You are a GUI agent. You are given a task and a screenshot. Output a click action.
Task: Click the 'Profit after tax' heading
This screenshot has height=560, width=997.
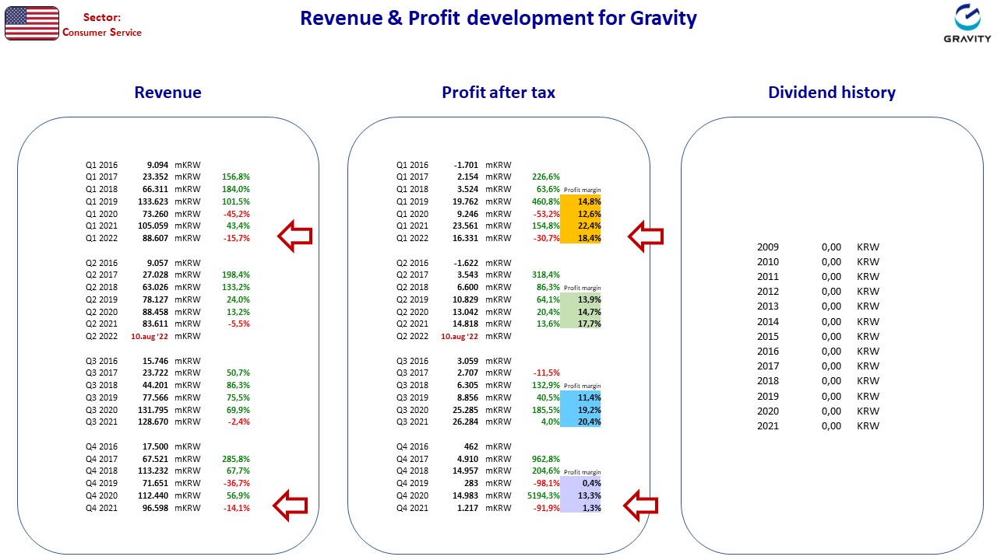(x=498, y=93)
